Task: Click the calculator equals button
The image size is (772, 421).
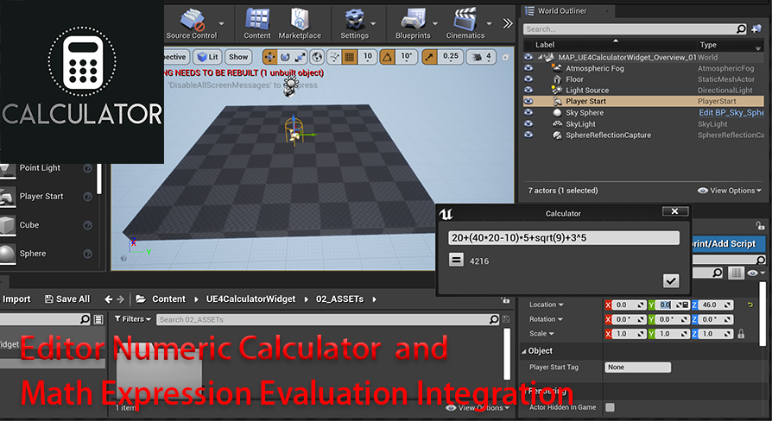Action: click(x=456, y=259)
